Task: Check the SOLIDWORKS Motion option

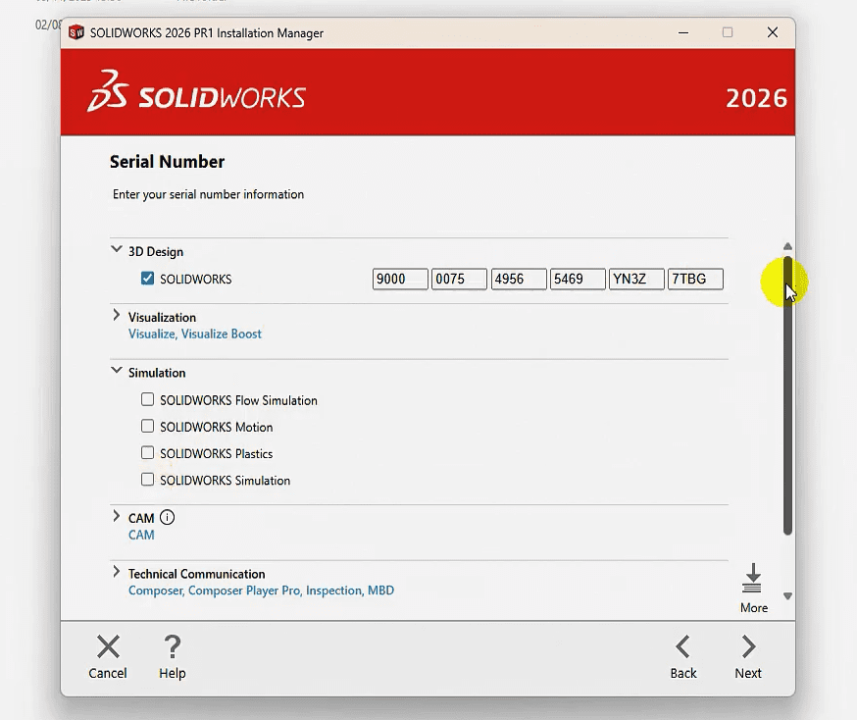Action: tap(147, 426)
